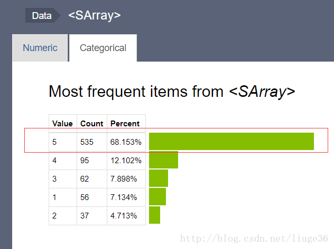
Task: Select the percent cell 7.898%
Action: coord(126,179)
